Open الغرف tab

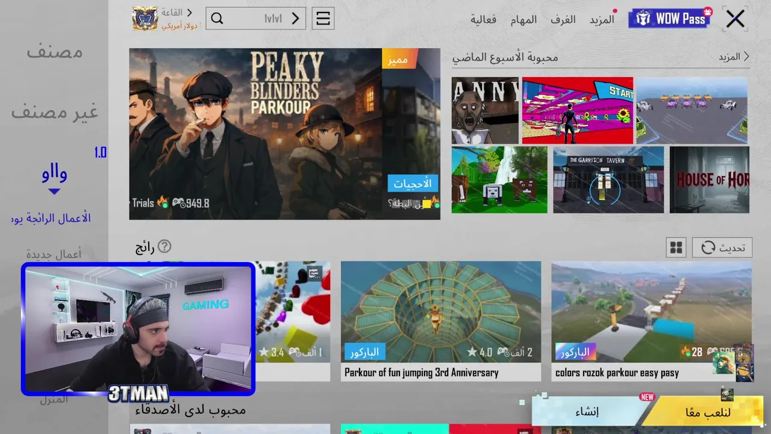pos(563,19)
